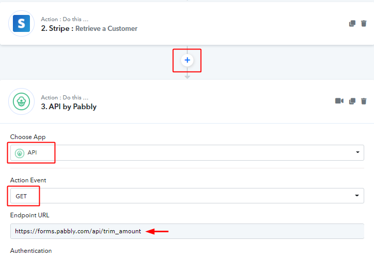
Task: Duplicate the Stripe Retrieve a Customer step
Action: (352, 23)
